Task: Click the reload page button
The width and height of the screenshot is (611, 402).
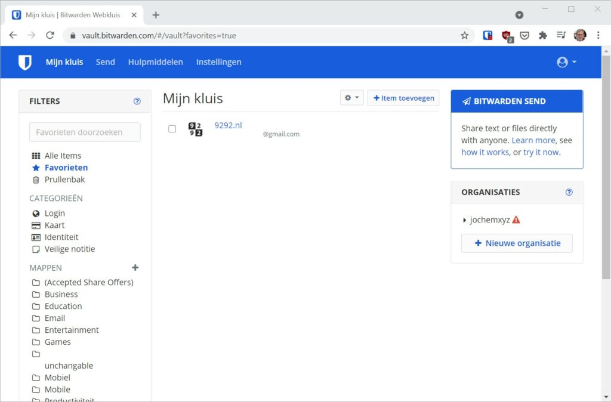Action: (x=50, y=35)
